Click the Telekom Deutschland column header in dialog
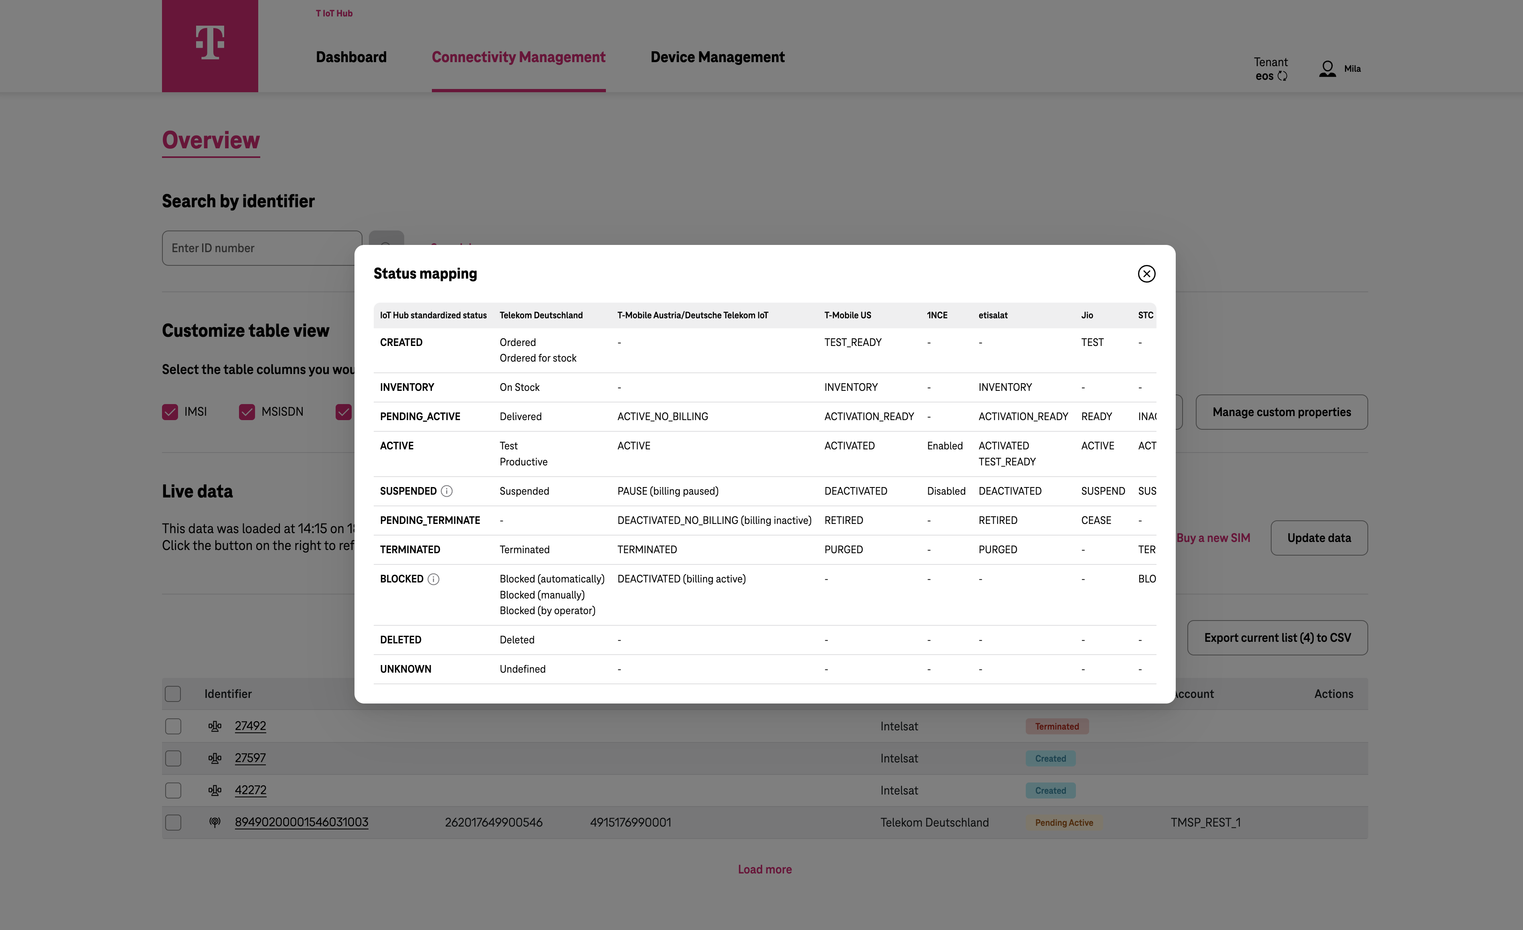Image resolution: width=1523 pixels, height=930 pixels. click(541, 315)
